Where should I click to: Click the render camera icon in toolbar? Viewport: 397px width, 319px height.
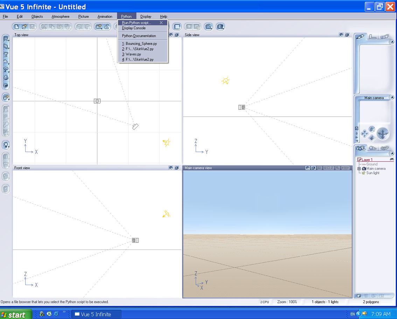click(x=220, y=27)
